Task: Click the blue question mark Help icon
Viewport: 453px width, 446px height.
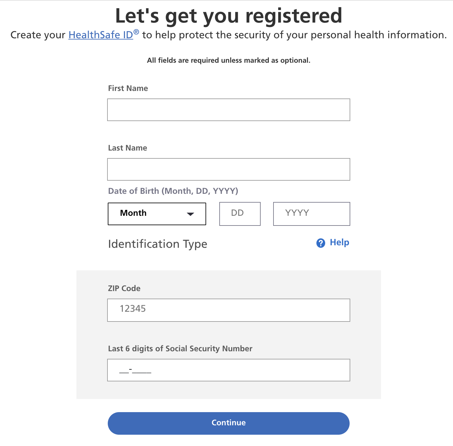Action: [320, 243]
